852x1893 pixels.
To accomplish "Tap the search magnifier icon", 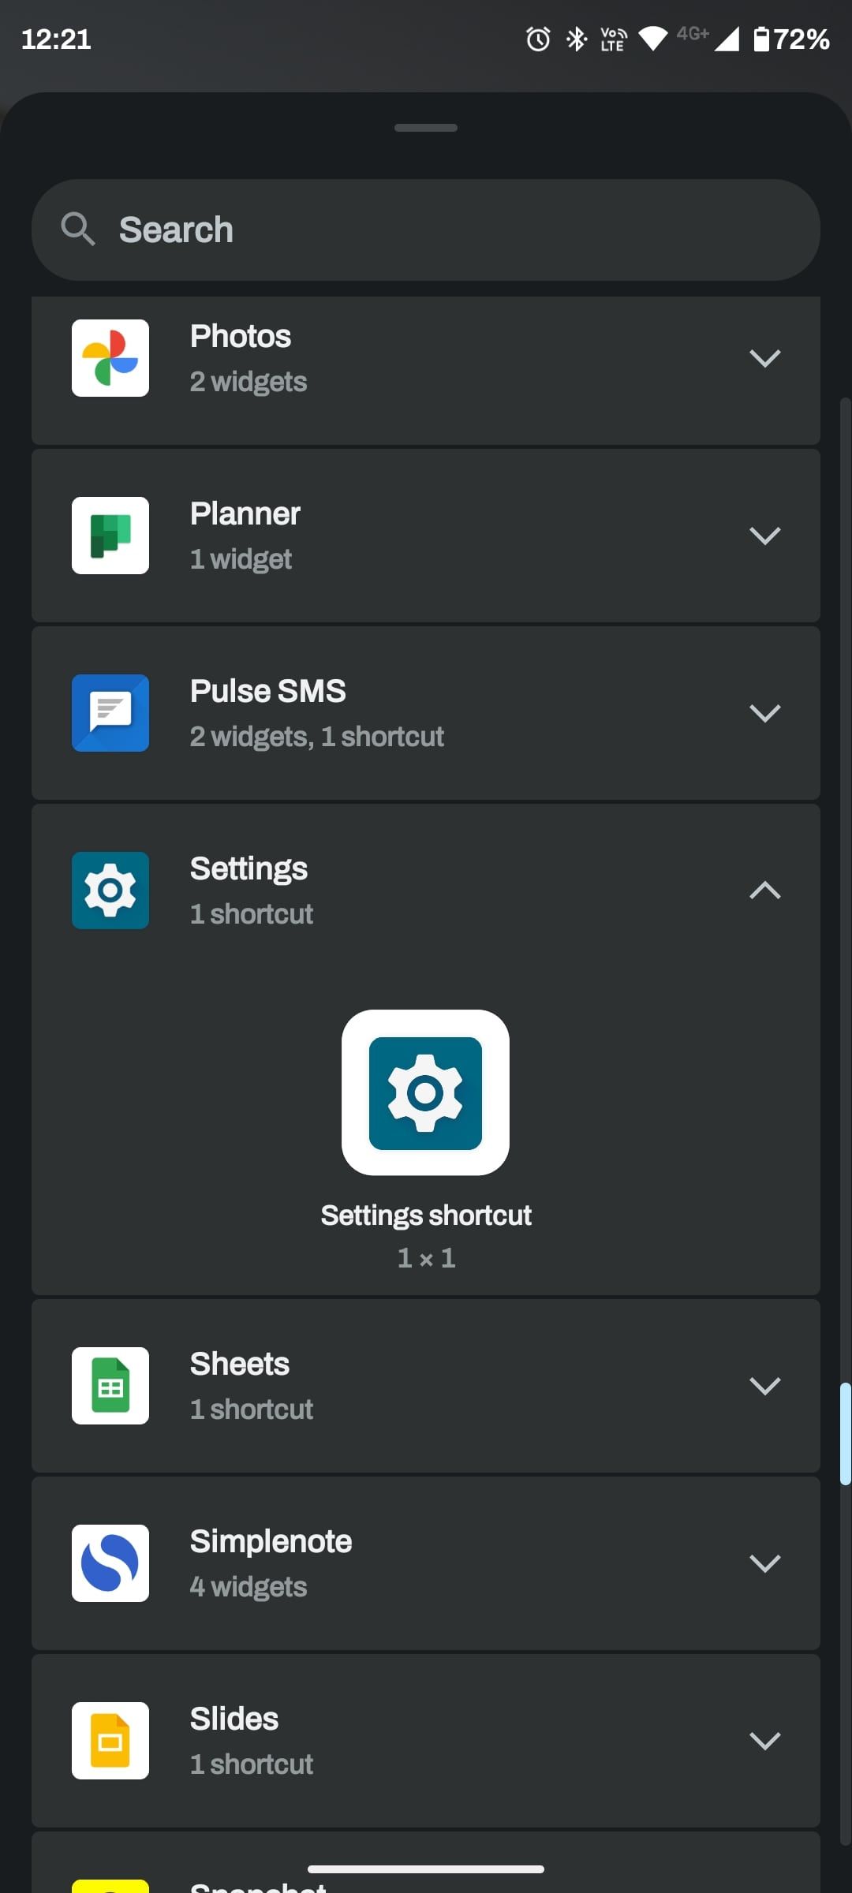I will point(77,230).
